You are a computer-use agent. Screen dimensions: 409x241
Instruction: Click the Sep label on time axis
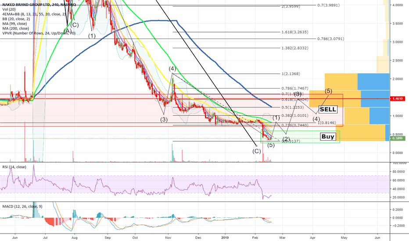108,237
